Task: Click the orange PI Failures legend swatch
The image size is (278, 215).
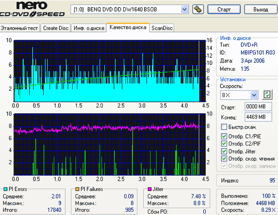Action: point(77,189)
